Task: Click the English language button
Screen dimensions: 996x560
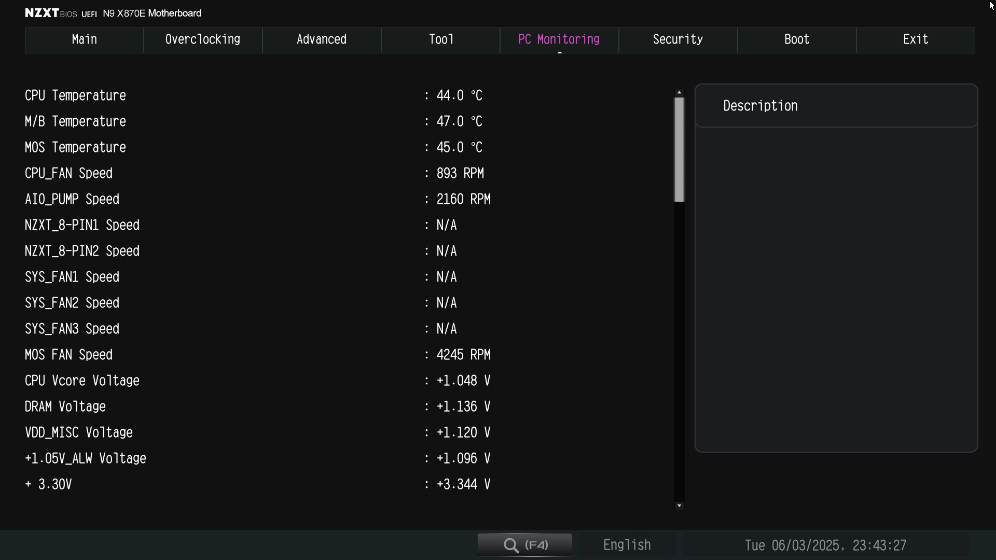Action: [627, 545]
